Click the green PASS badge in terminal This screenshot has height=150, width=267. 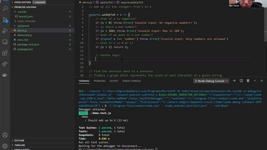click(x=83, y=113)
